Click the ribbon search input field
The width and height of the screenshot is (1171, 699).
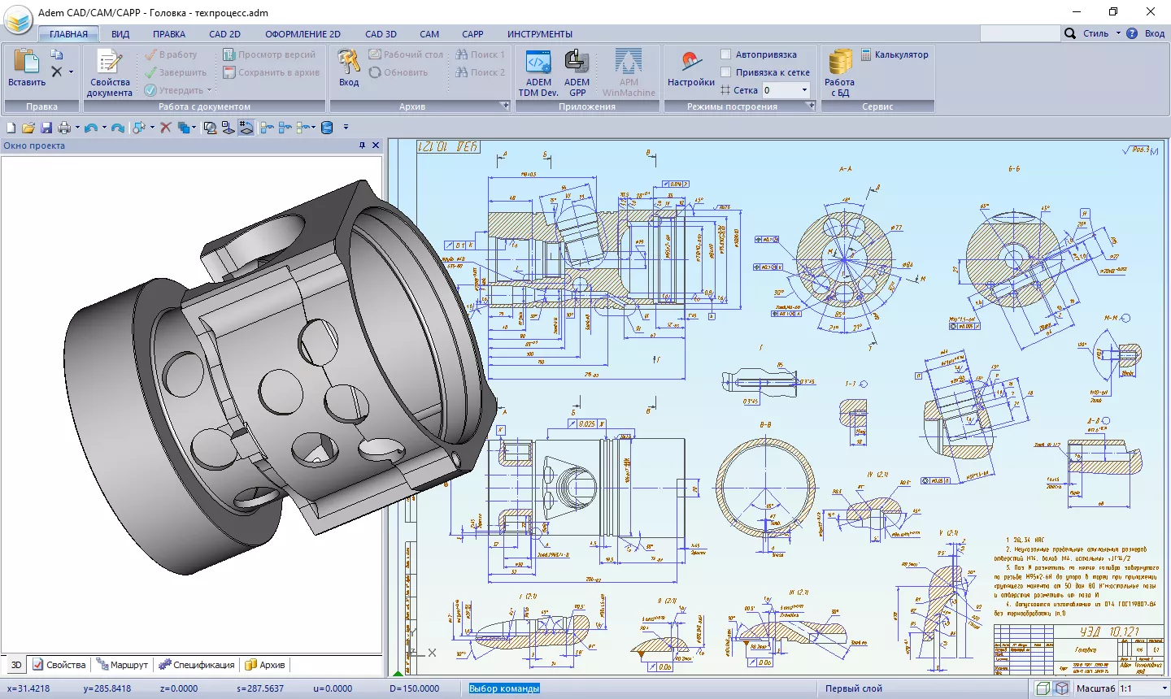[x=1020, y=33]
